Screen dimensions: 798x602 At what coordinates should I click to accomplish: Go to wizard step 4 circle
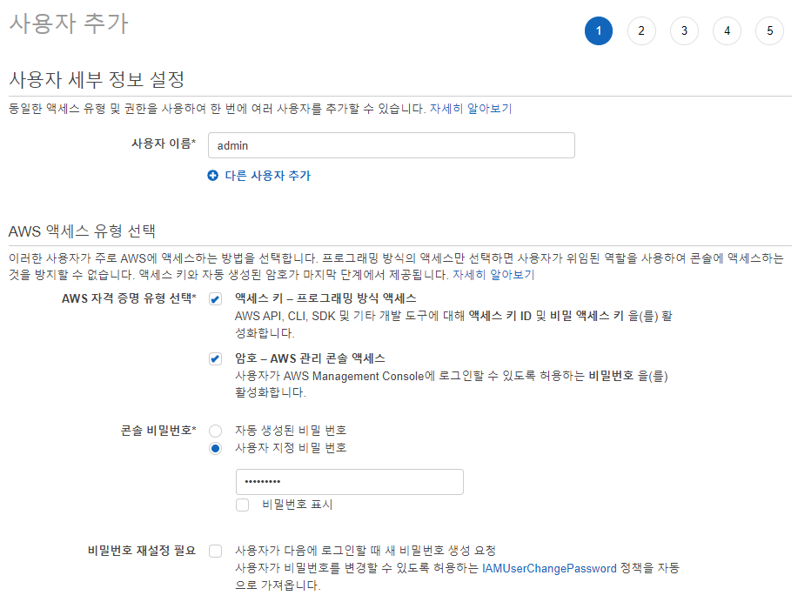[x=727, y=31]
